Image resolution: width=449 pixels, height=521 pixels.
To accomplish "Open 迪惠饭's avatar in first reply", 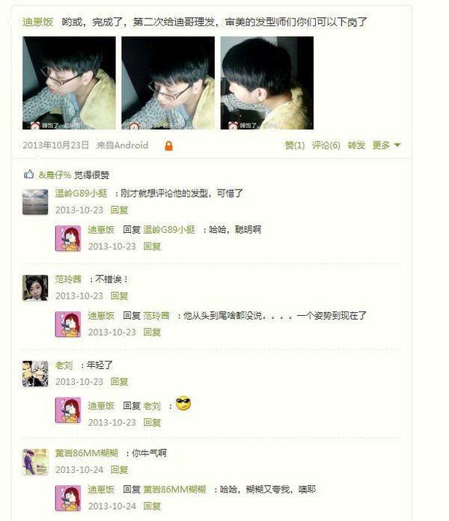I will [x=68, y=238].
